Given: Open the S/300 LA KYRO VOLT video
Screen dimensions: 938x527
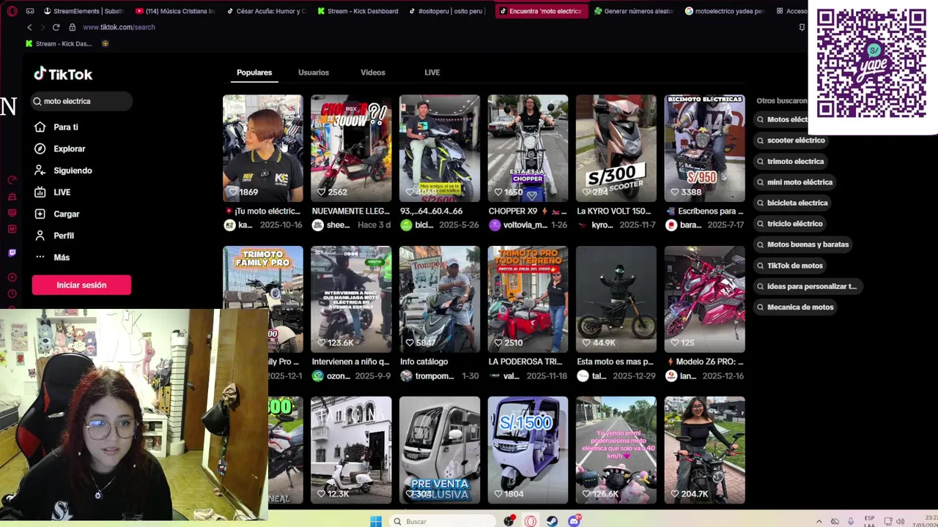Looking at the screenshot, I should coord(616,149).
